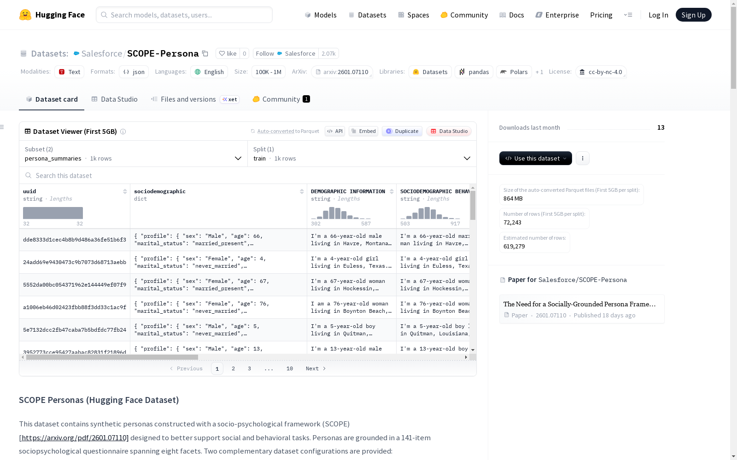737x460 pixels.
Task: Click the json format tag
Action: (x=134, y=72)
